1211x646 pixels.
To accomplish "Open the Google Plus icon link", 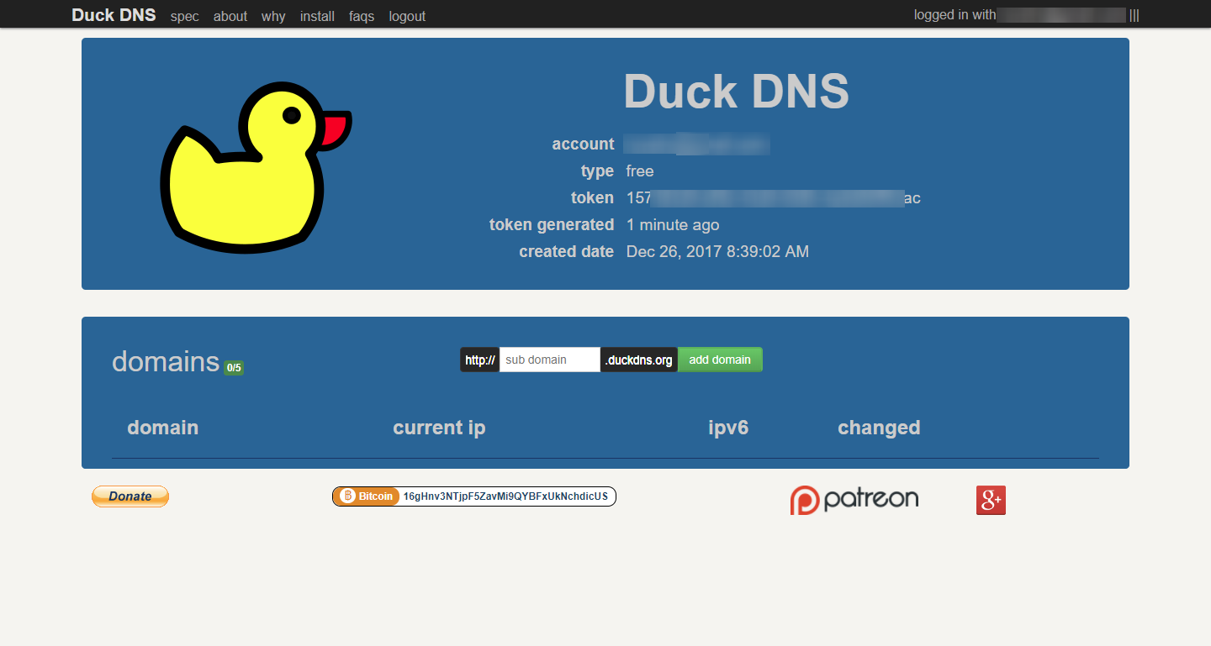I will (991, 500).
